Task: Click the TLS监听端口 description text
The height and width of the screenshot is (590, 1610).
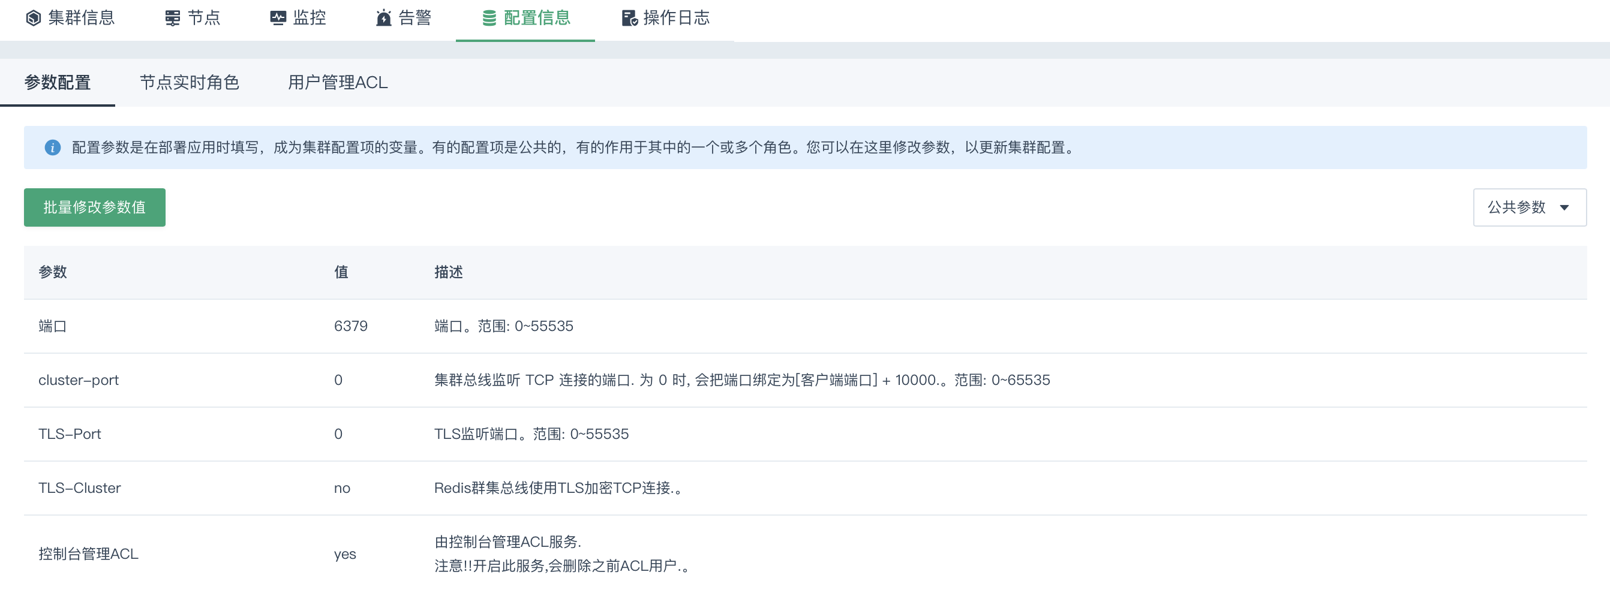Action: (531, 434)
